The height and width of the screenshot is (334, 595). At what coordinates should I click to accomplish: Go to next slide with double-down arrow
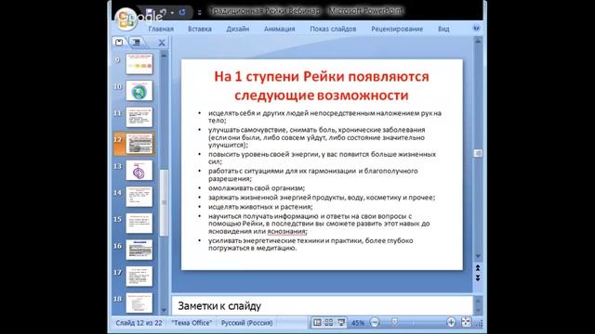pyautogui.click(x=478, y=278)
